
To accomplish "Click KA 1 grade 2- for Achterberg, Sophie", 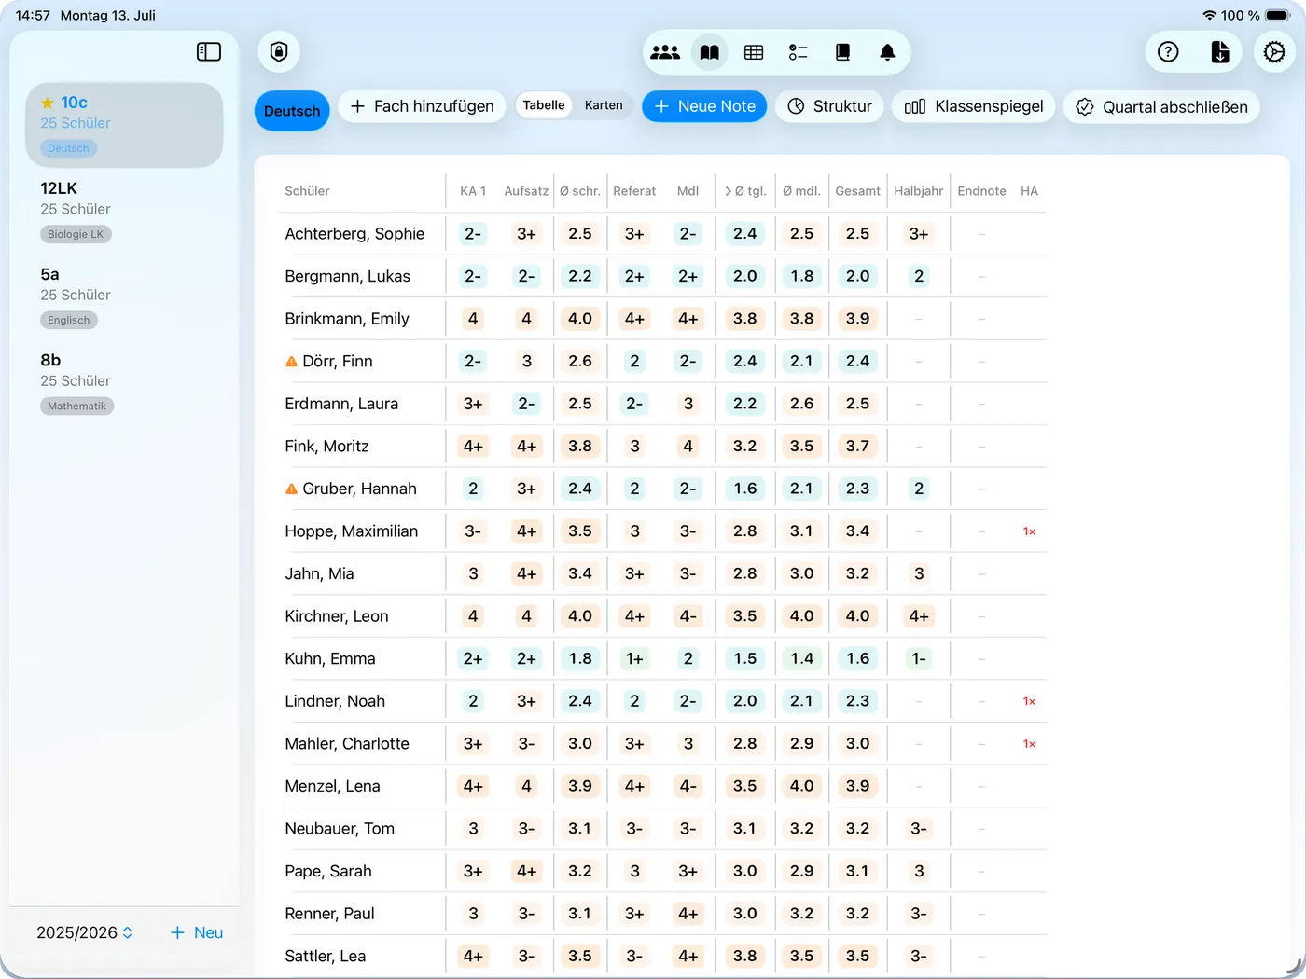I will pyautogui.click(x=473, y=234).
